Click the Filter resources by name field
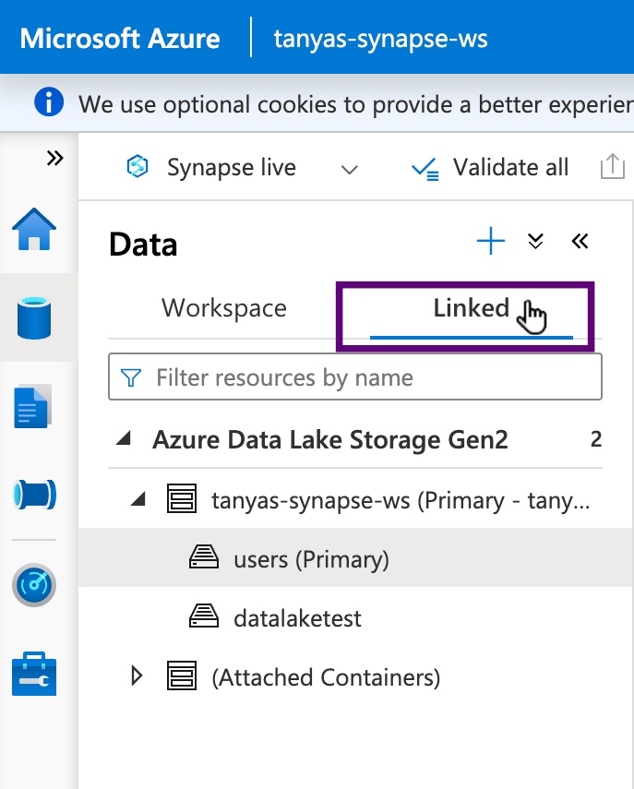This screenshot has width=634, height=789. [354, 377]
